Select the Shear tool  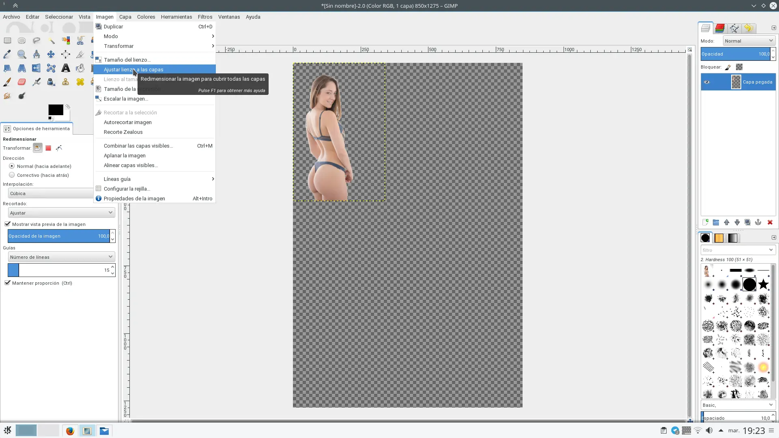tap(7, 68)
